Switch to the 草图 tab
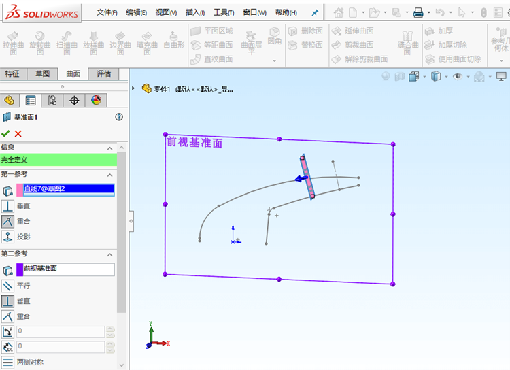This screenshot has width=510, height=370. pos(43,74)
